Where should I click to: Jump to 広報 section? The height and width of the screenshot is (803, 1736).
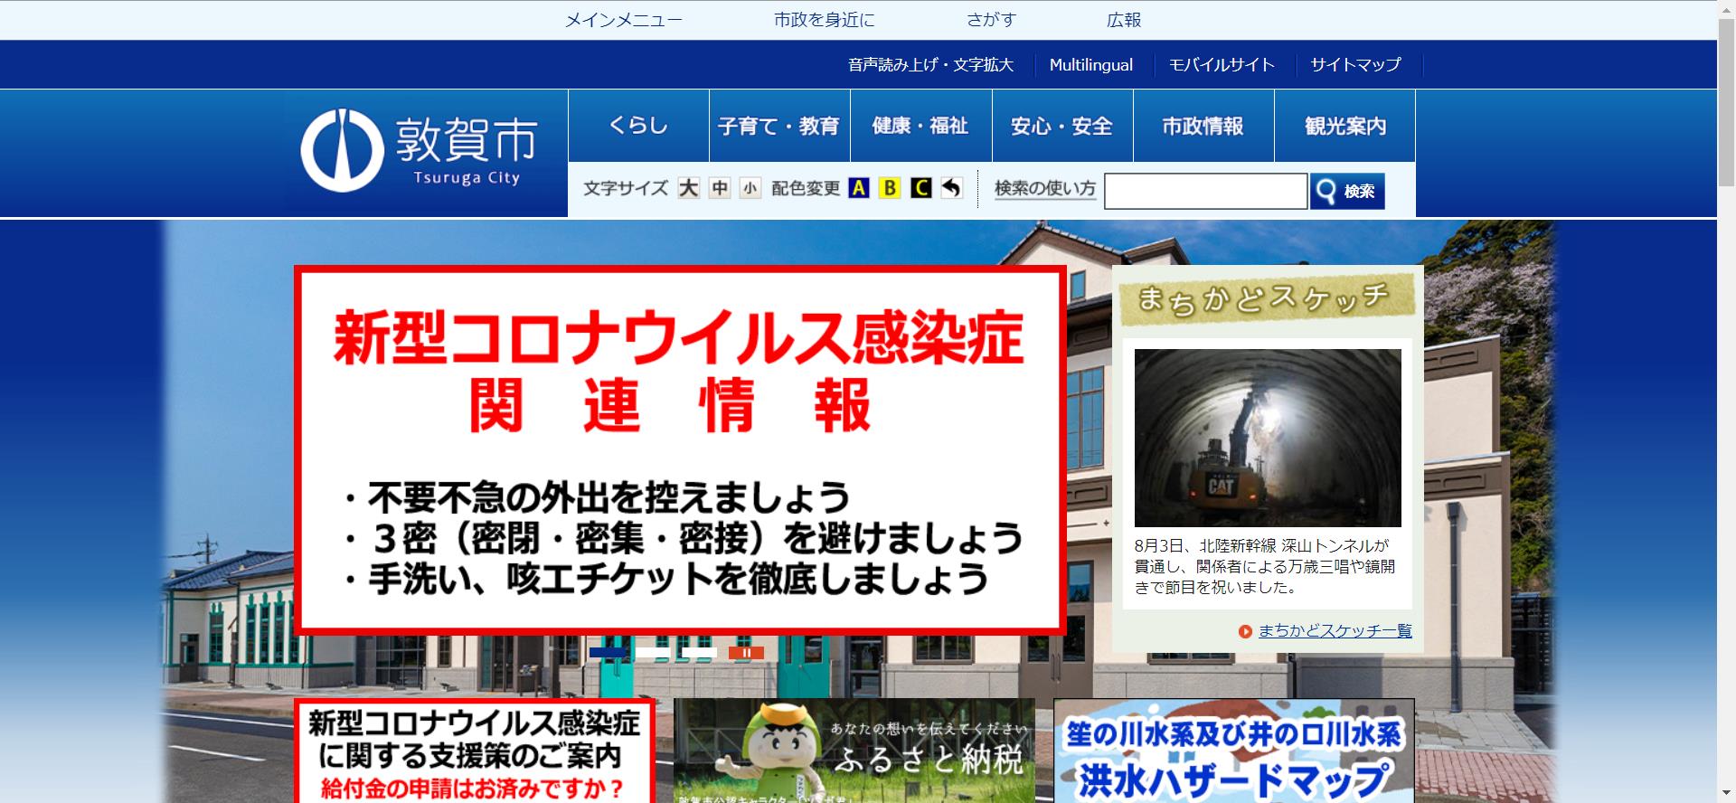click(x=1124, y=20)
